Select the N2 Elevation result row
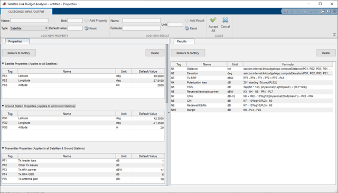Viewport: 338px width, 193px height. tap(251, 73)
